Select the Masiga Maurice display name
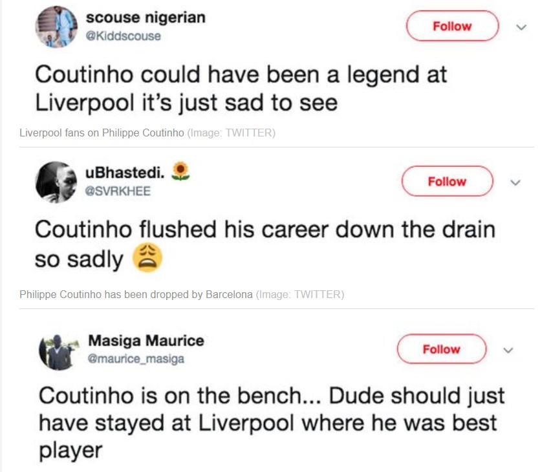Image resolution: width=551 pixels, height=472 pixels. click(x=145, y=341)
